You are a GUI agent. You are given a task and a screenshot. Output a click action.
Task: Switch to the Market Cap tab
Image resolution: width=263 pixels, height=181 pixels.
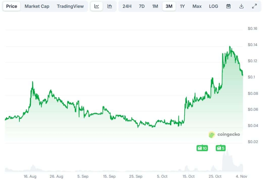coord(37,6)
